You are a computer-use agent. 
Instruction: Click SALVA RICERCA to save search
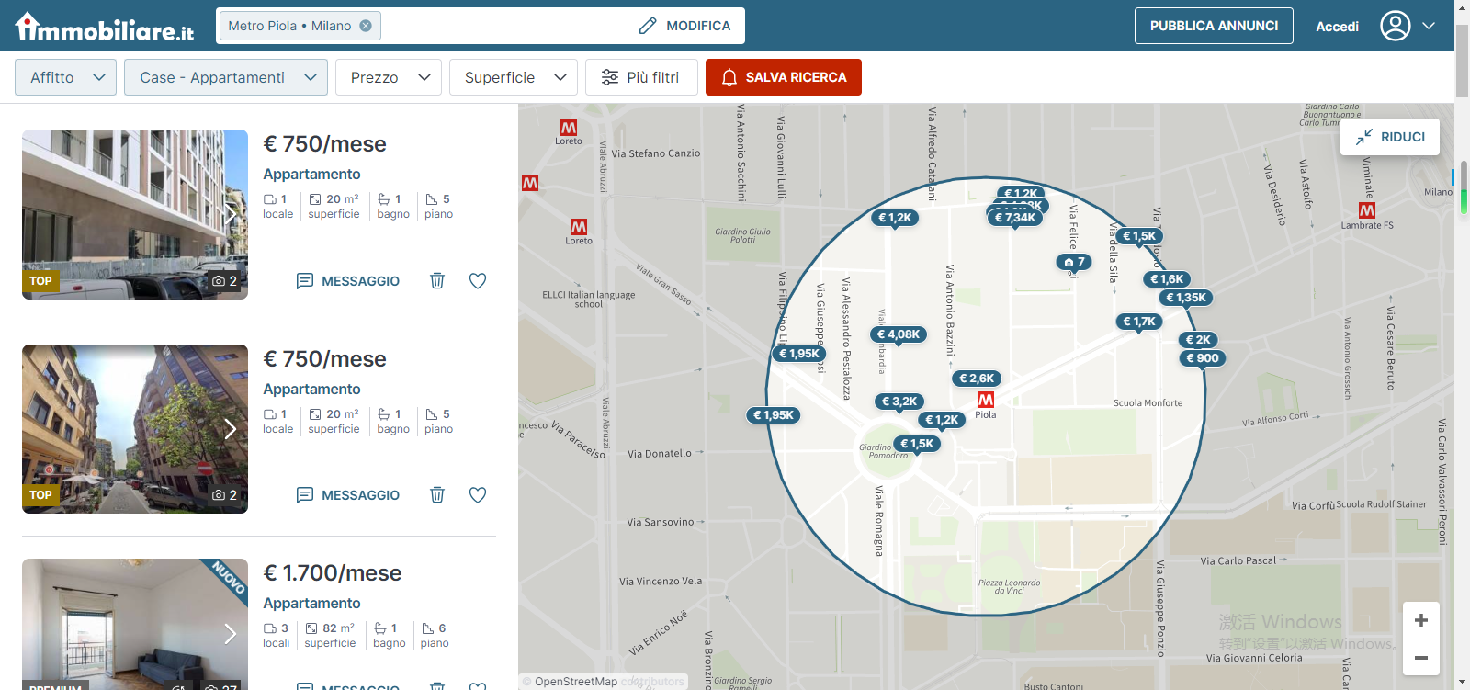point(784,77)
